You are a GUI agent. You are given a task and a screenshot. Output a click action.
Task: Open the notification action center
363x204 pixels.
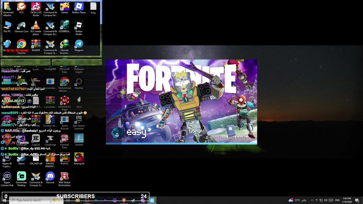[x=357, y=200]
